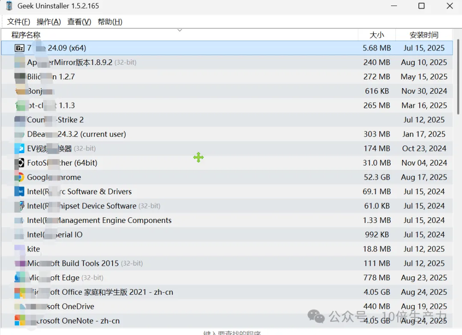
Task: Select Microsoft Office 家庭和学生版 2021 row
Action: pyautogui.click(x=227, y=292)
